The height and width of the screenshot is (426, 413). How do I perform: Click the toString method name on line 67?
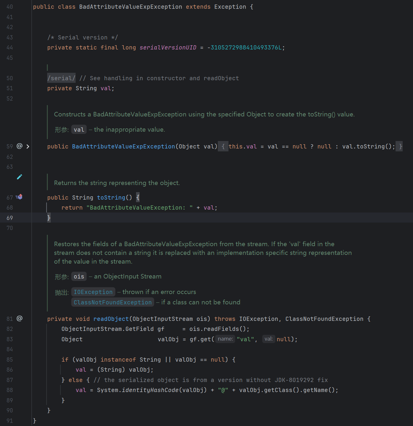point(111,198)
